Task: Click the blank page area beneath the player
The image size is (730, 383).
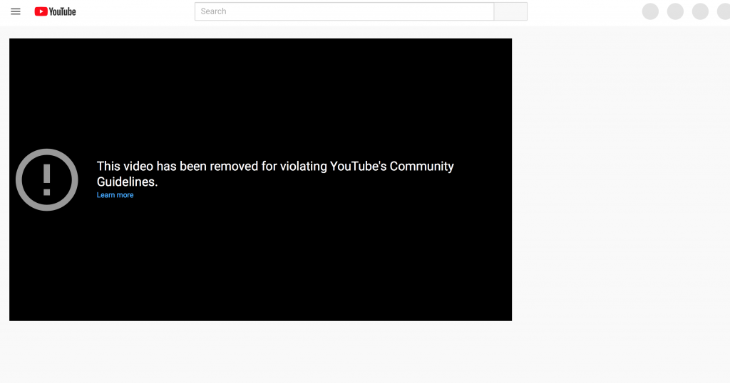Action: point(261,352)
